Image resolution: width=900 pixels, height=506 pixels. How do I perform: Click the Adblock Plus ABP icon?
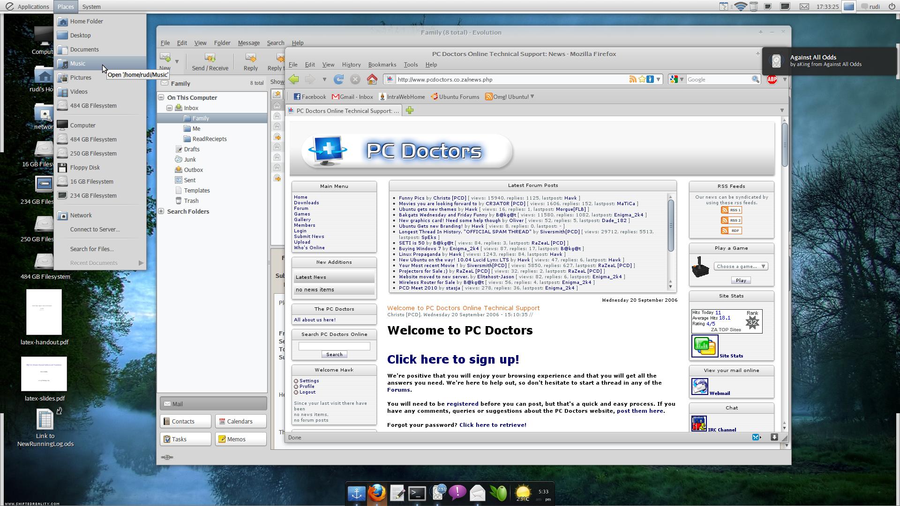[x=772, y=80]
